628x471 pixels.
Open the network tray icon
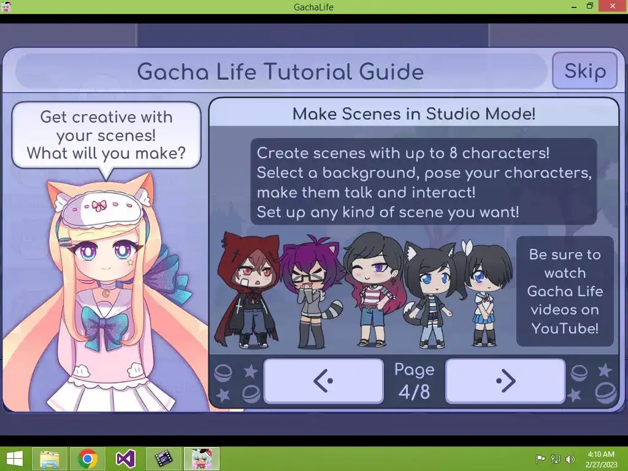[x=556, y=459]
